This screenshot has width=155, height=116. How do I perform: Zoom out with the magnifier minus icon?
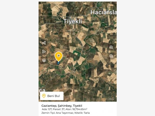[x=111, y=56]
